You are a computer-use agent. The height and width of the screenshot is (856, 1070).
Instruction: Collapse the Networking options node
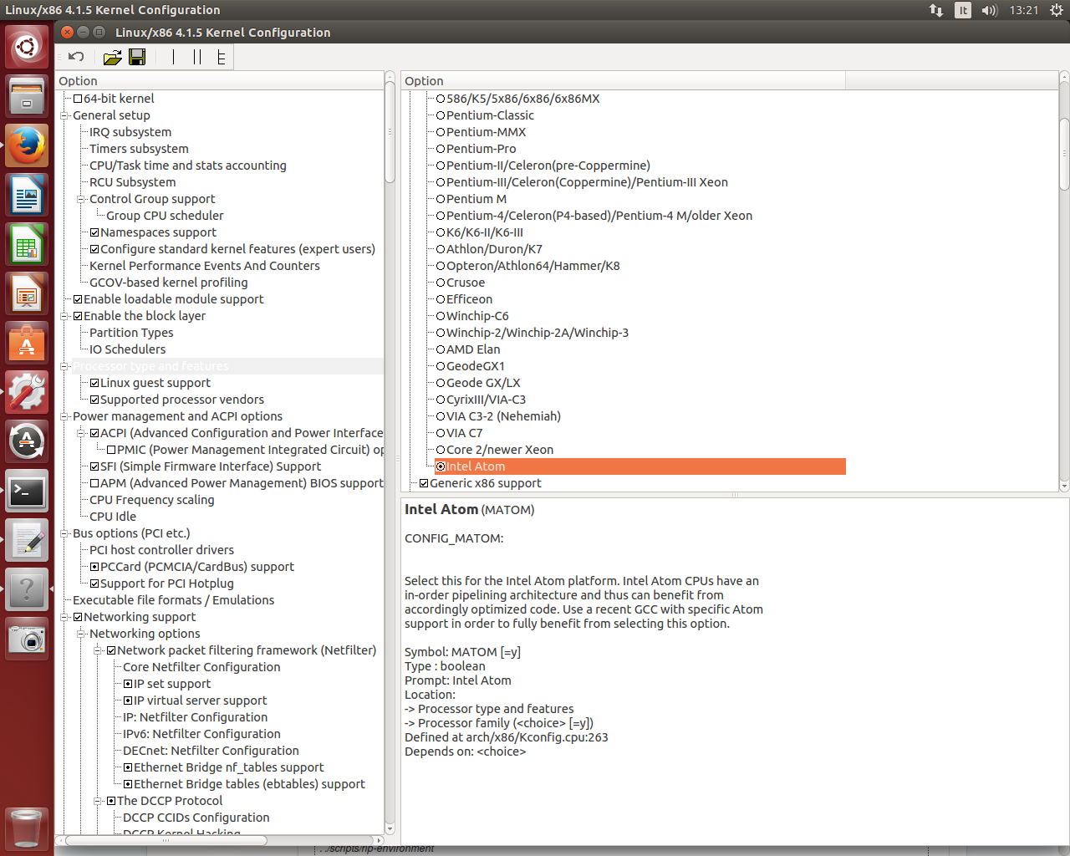[x=81, y=634]
